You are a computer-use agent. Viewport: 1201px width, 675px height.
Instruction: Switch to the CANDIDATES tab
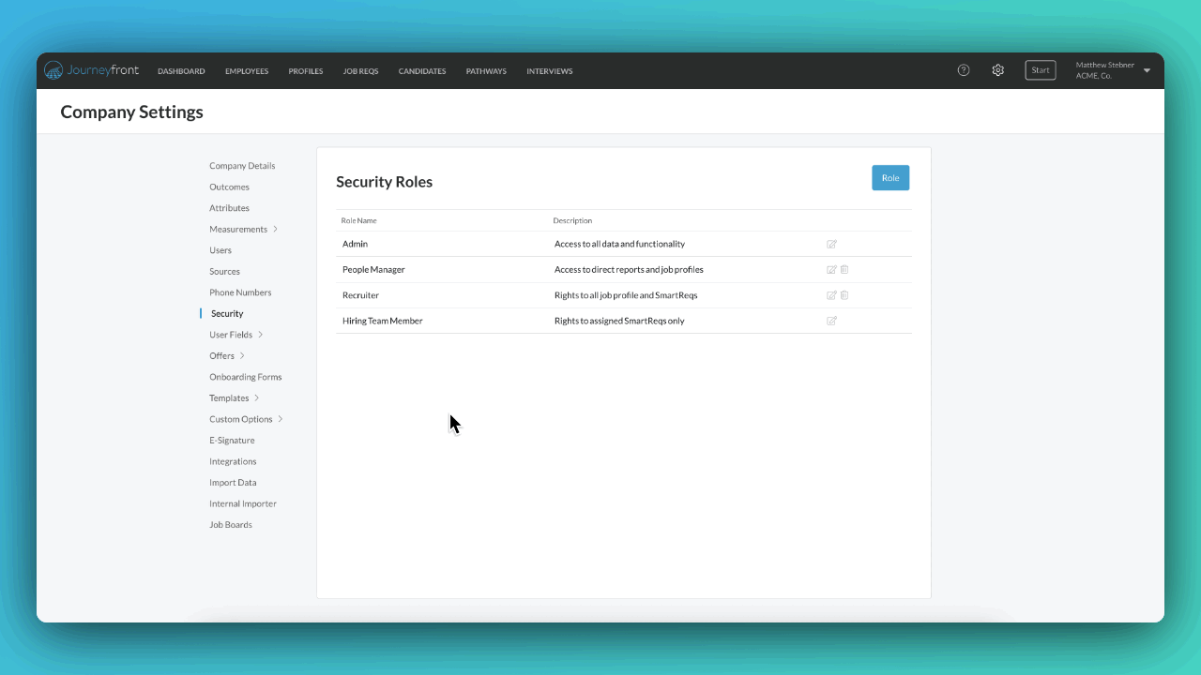click(421, 70)
